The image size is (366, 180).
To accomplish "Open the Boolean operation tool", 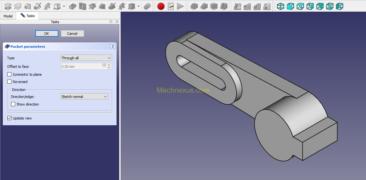I will coord(147,6).
